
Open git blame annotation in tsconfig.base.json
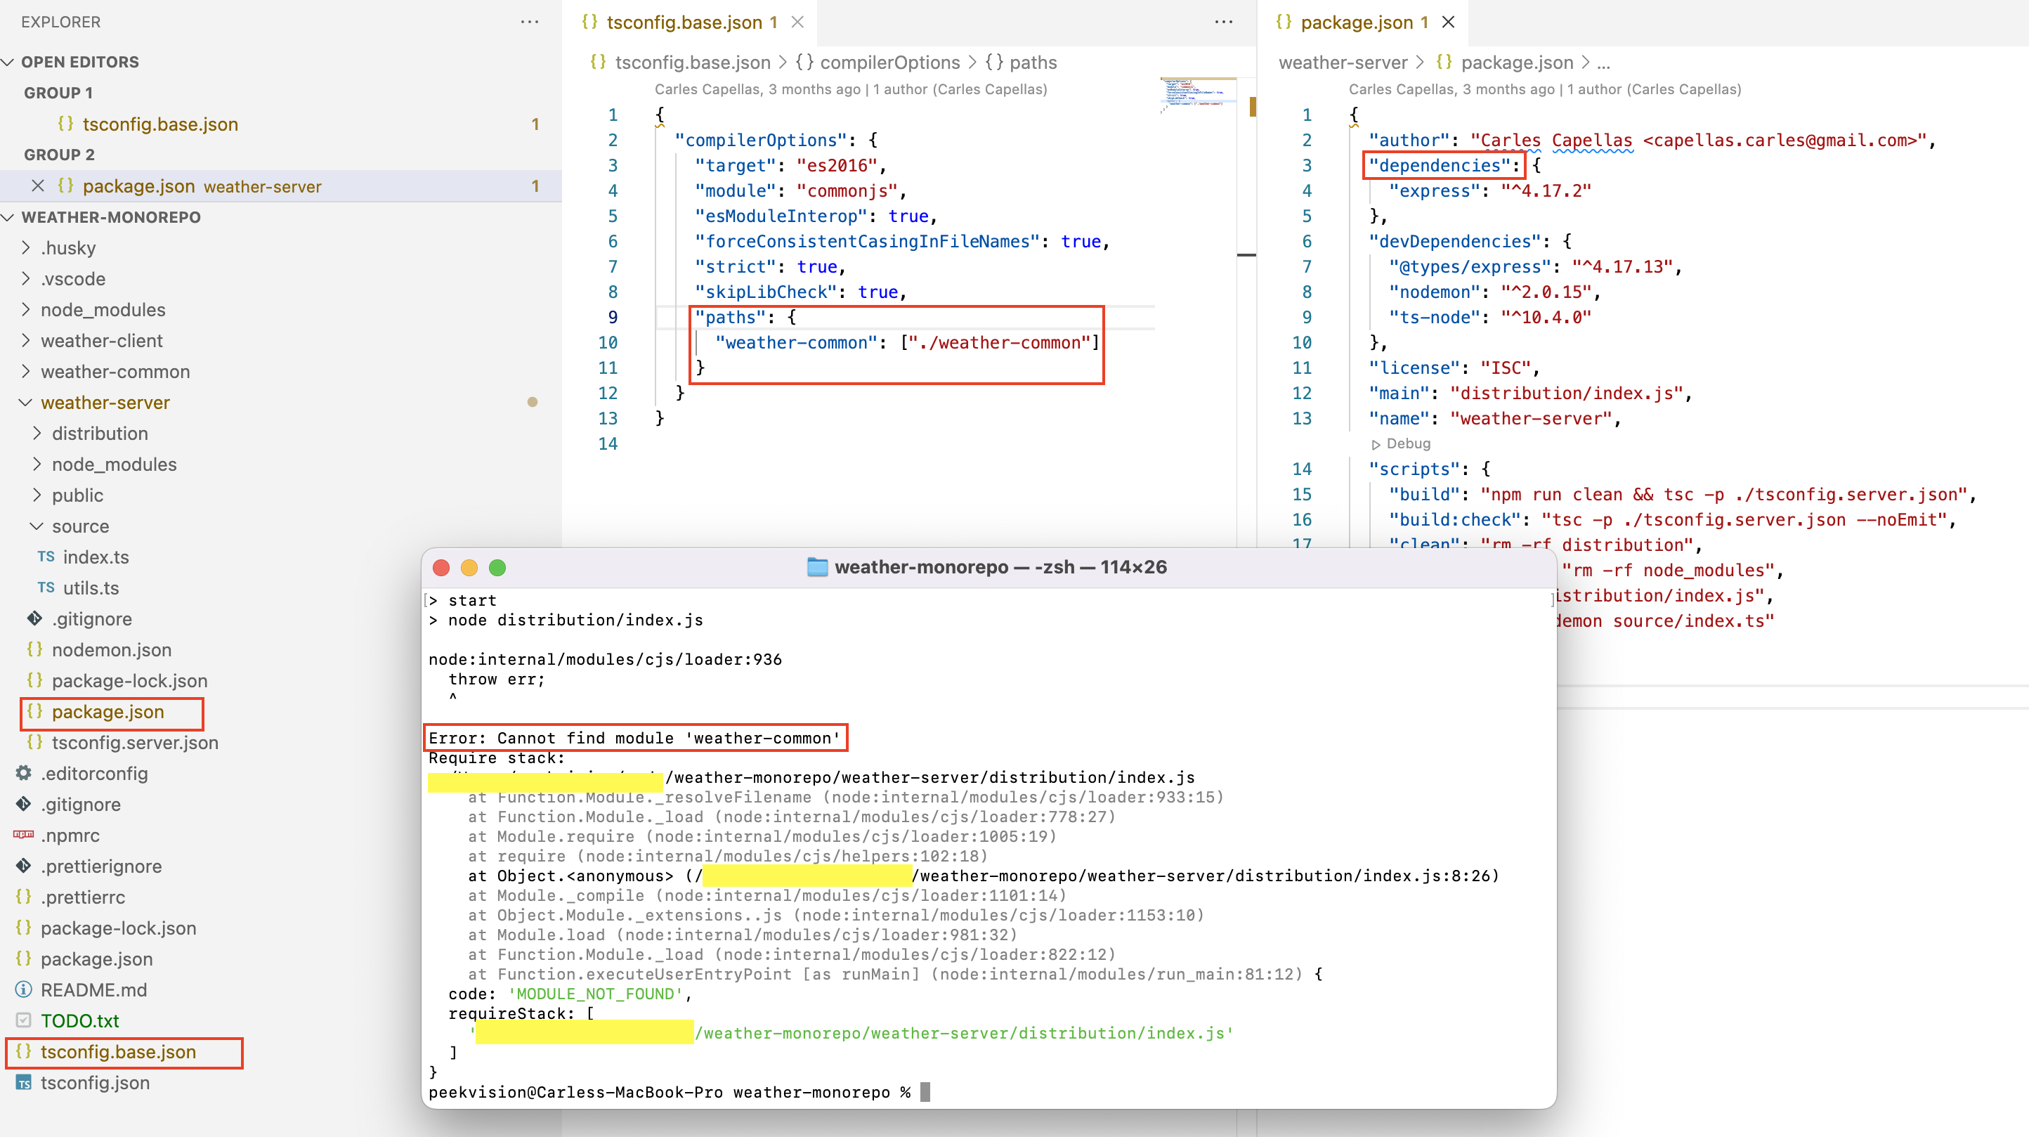click(851, 89)
